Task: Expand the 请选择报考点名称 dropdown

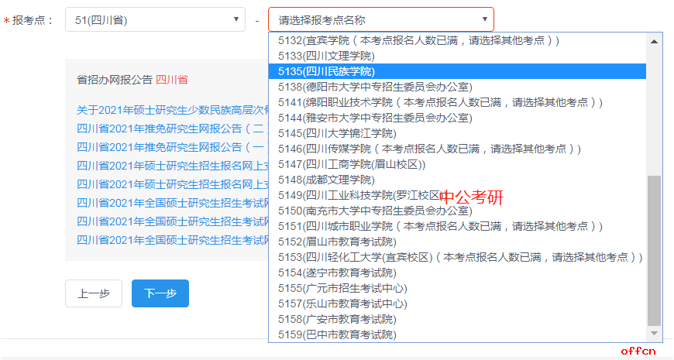Action: (380, 19)
